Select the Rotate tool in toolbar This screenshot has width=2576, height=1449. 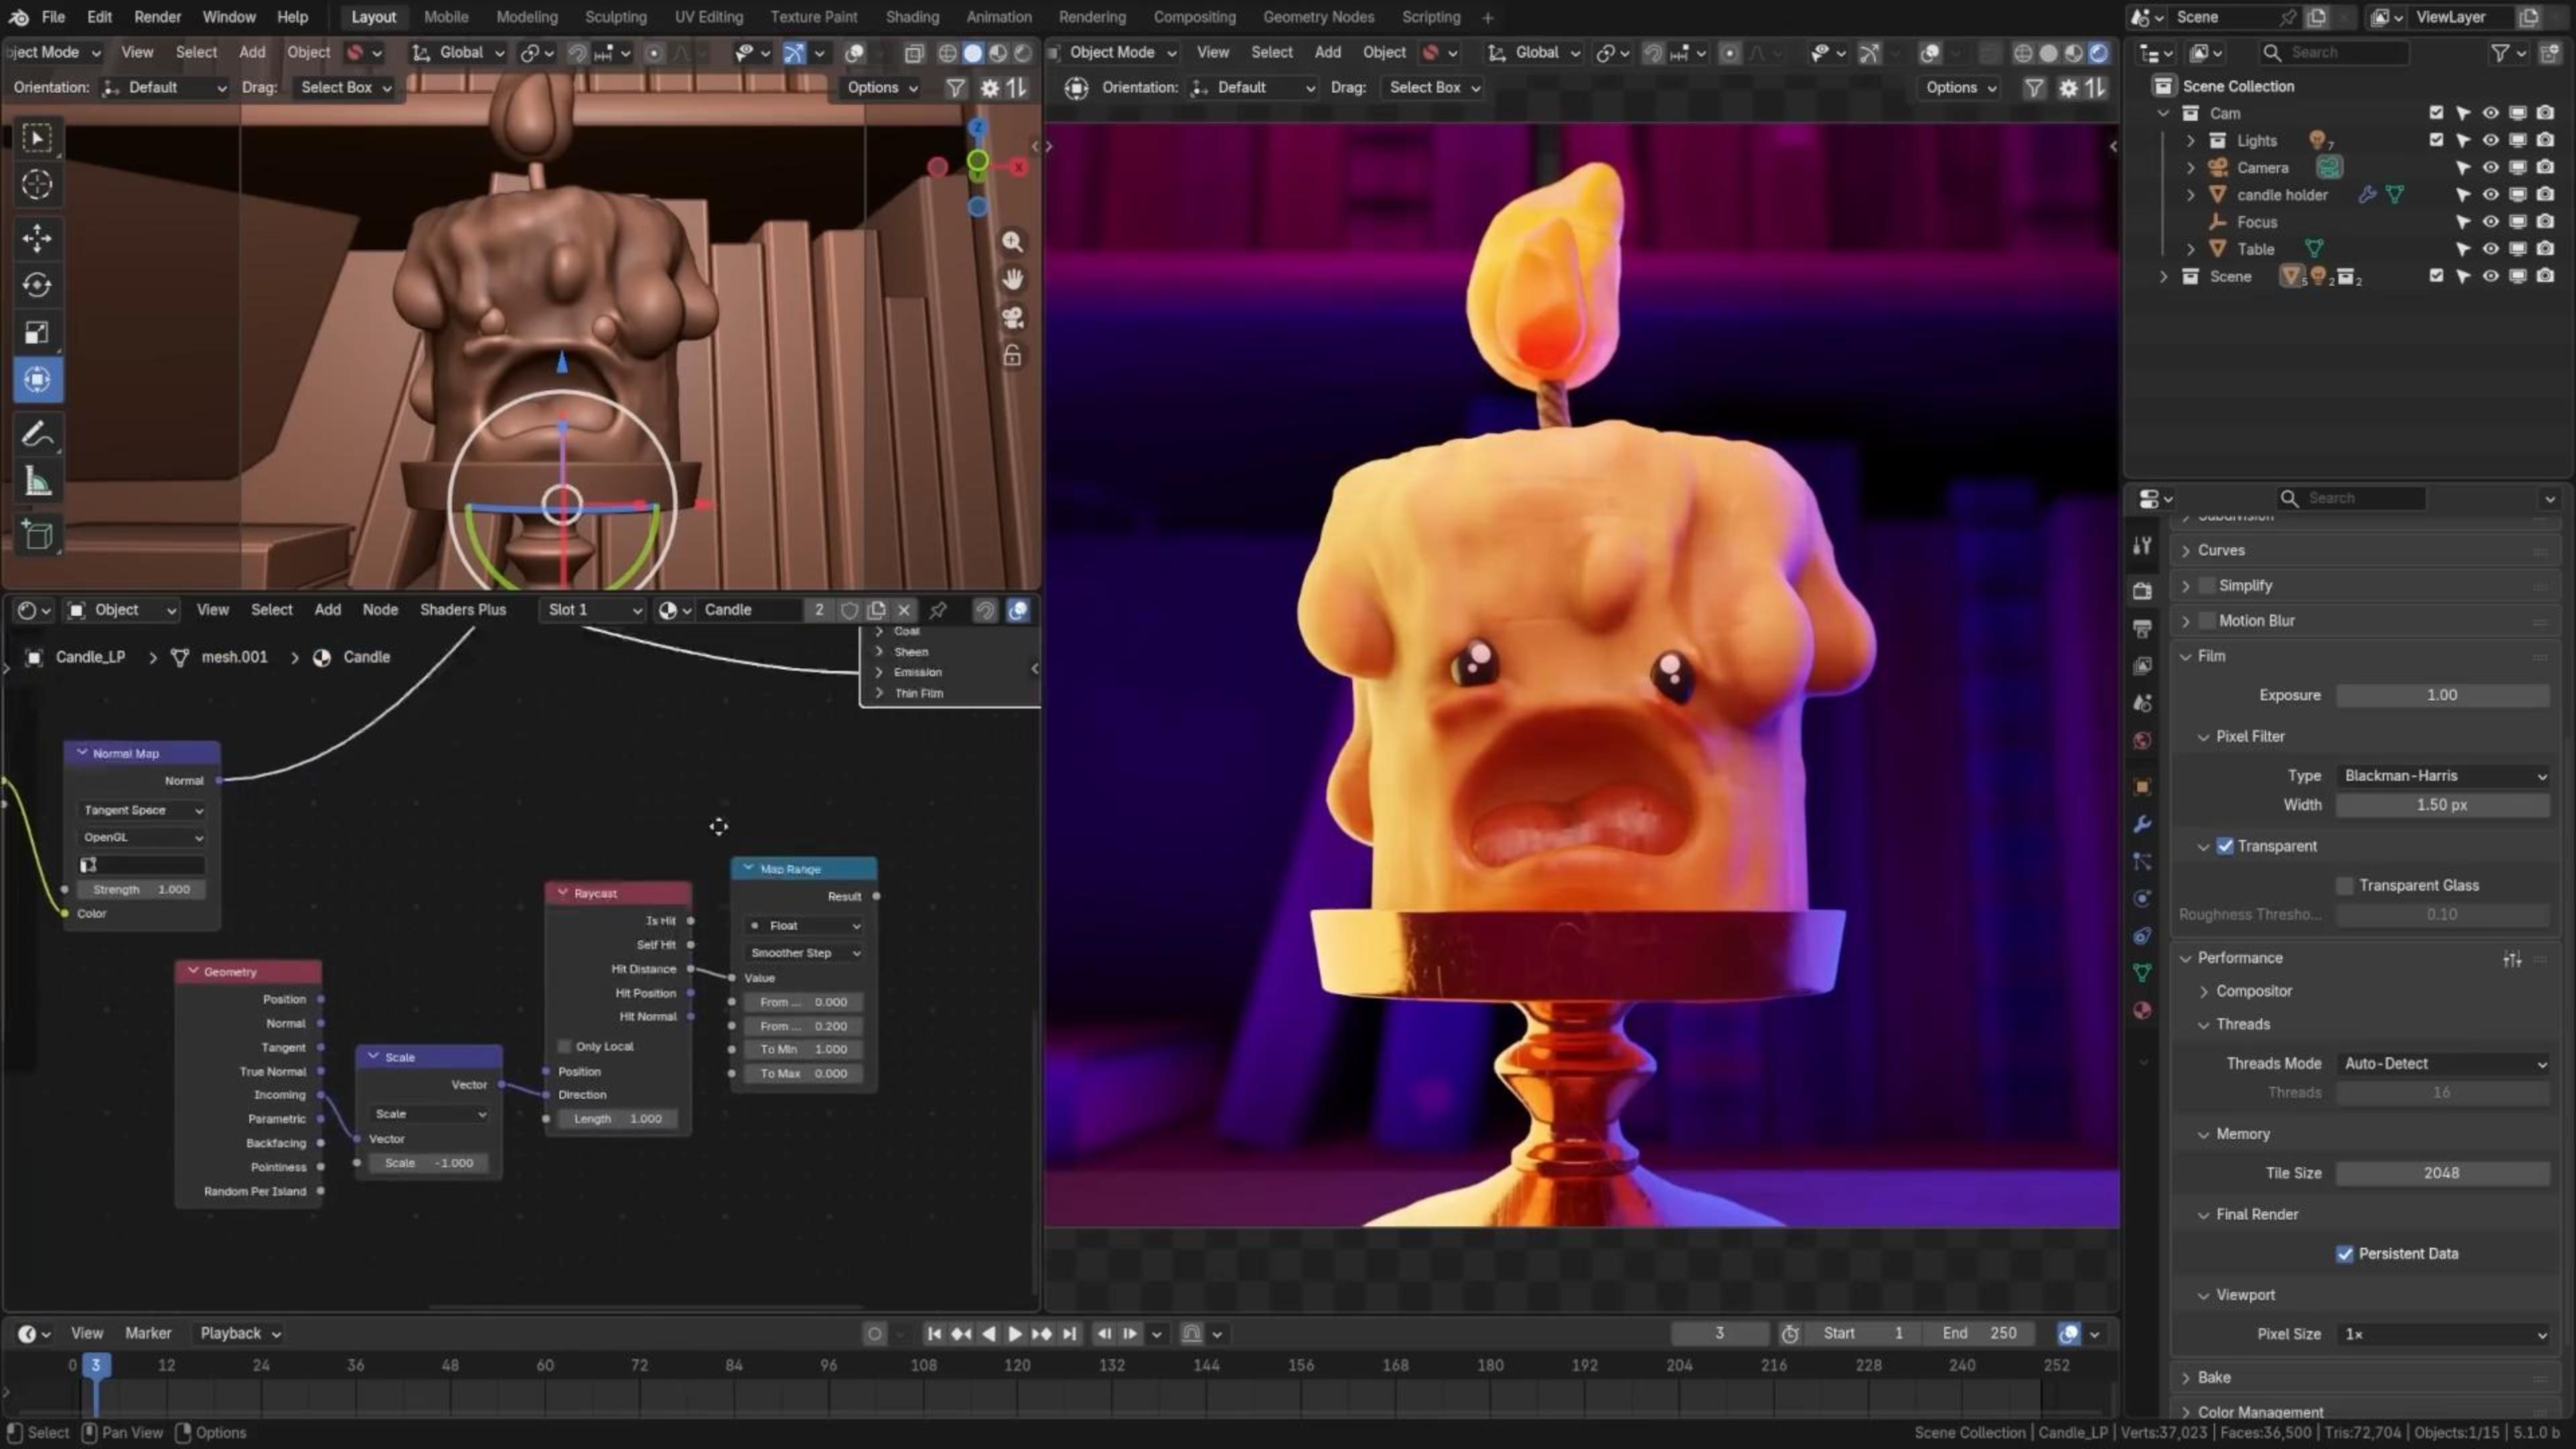click(x=37, y=285)
